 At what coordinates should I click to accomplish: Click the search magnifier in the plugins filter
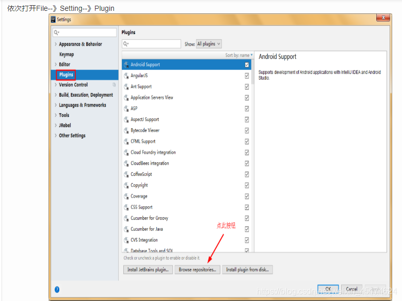coord(125,44)
